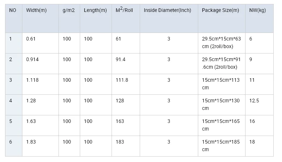The height and width of the screenshot is (162, 282).
Task: Select the Package Size(m) header
Action: [220, 10]
